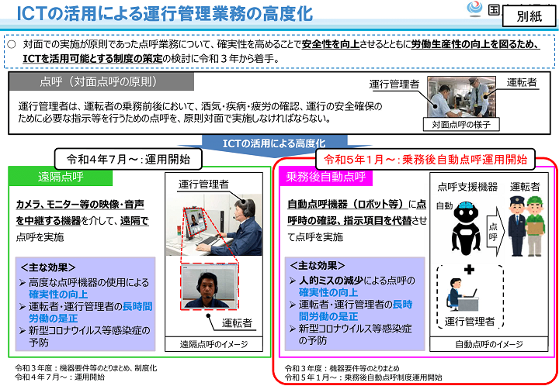Screen dimensions: 559x386
Task: Select the 点呼（対面点呼の原則） gray header
Action: (x=101, y=81)
